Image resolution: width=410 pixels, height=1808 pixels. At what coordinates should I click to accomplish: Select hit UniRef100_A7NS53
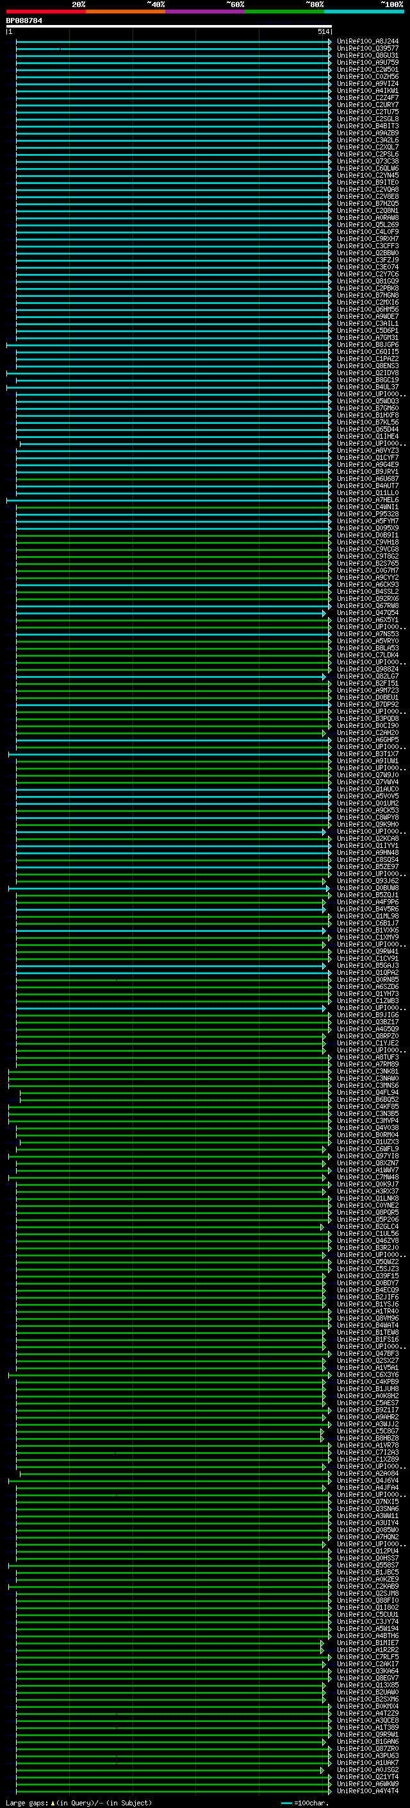(368, 634)
